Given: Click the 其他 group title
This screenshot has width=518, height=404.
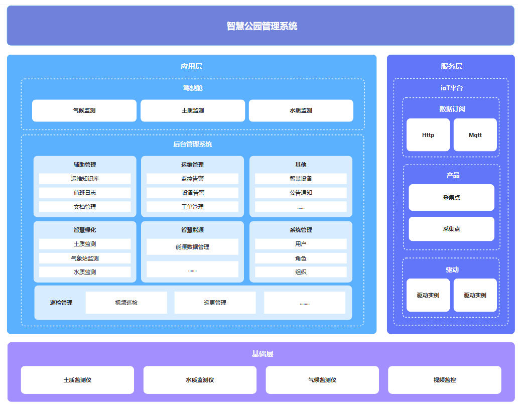Looking at the screenshot, I should [x=301, y=165].
